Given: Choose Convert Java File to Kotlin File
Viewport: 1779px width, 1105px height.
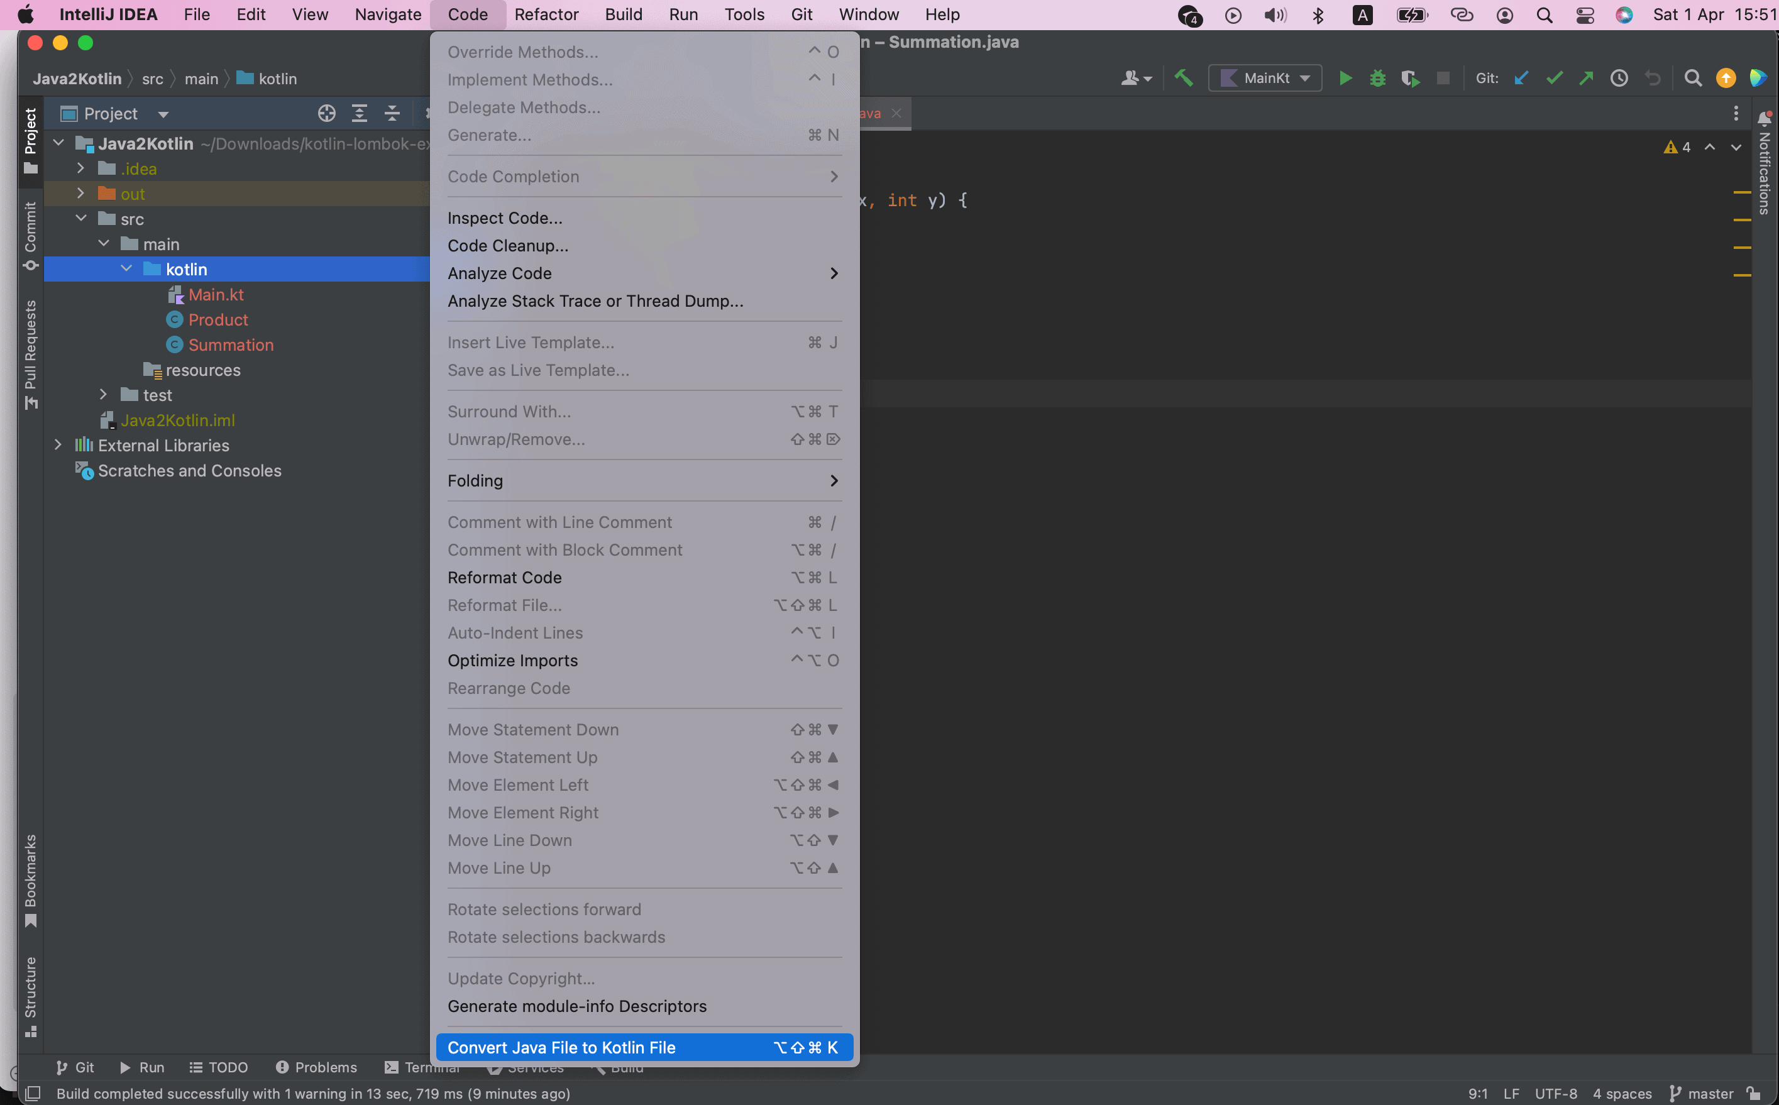Looking at the screenshot, I should pyautogui.click(x=561, y=1047).
